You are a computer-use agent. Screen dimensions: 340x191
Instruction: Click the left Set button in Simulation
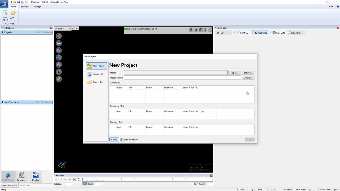(x=84, y=184)
